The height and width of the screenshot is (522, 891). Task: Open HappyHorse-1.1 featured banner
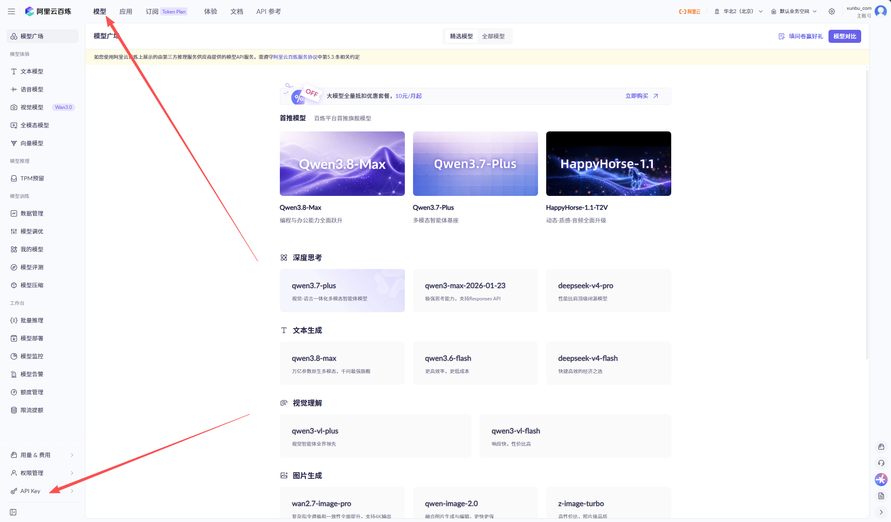click(609, 164)
